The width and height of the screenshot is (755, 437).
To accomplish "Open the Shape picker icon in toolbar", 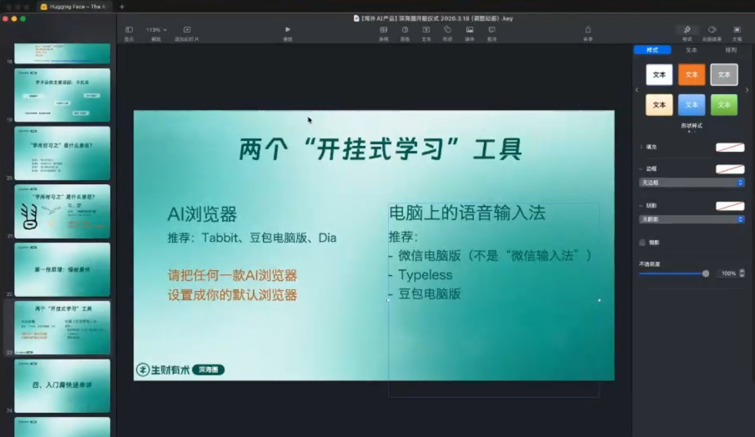I will coord(447,29).
